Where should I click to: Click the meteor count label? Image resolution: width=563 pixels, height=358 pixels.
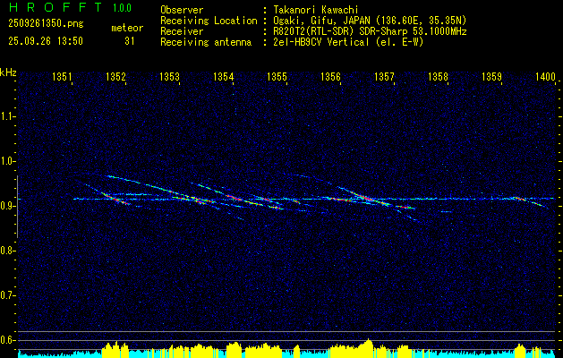[127, 28]
